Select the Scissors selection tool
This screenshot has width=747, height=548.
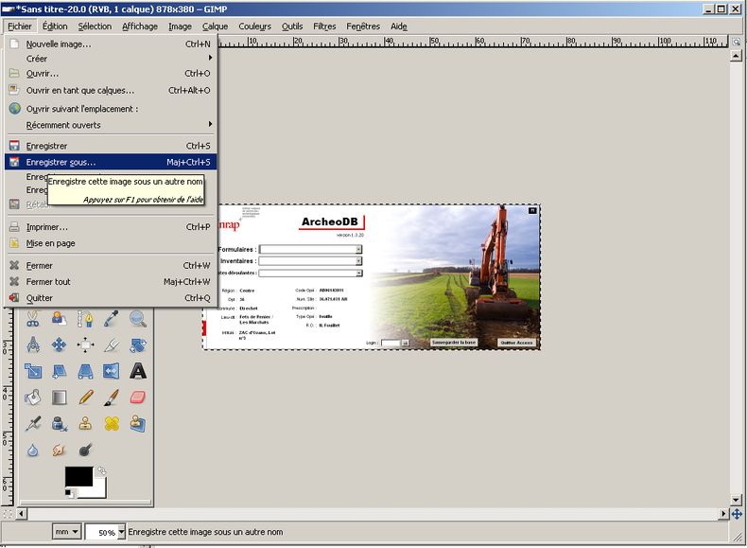coord(32,319)
